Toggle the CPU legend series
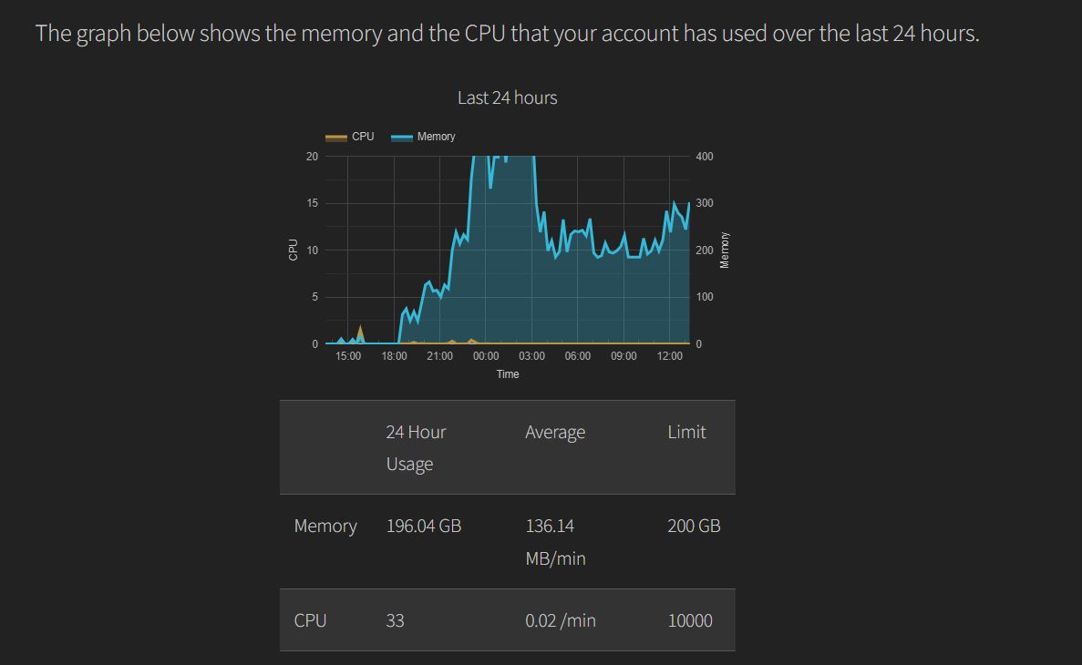The width and height of the screenshot is (1082, 665). point(350,137)
